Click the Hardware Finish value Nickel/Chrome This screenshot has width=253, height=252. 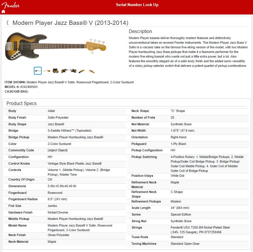tap(58, 212)
